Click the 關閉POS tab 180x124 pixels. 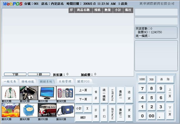click(83, 82)
